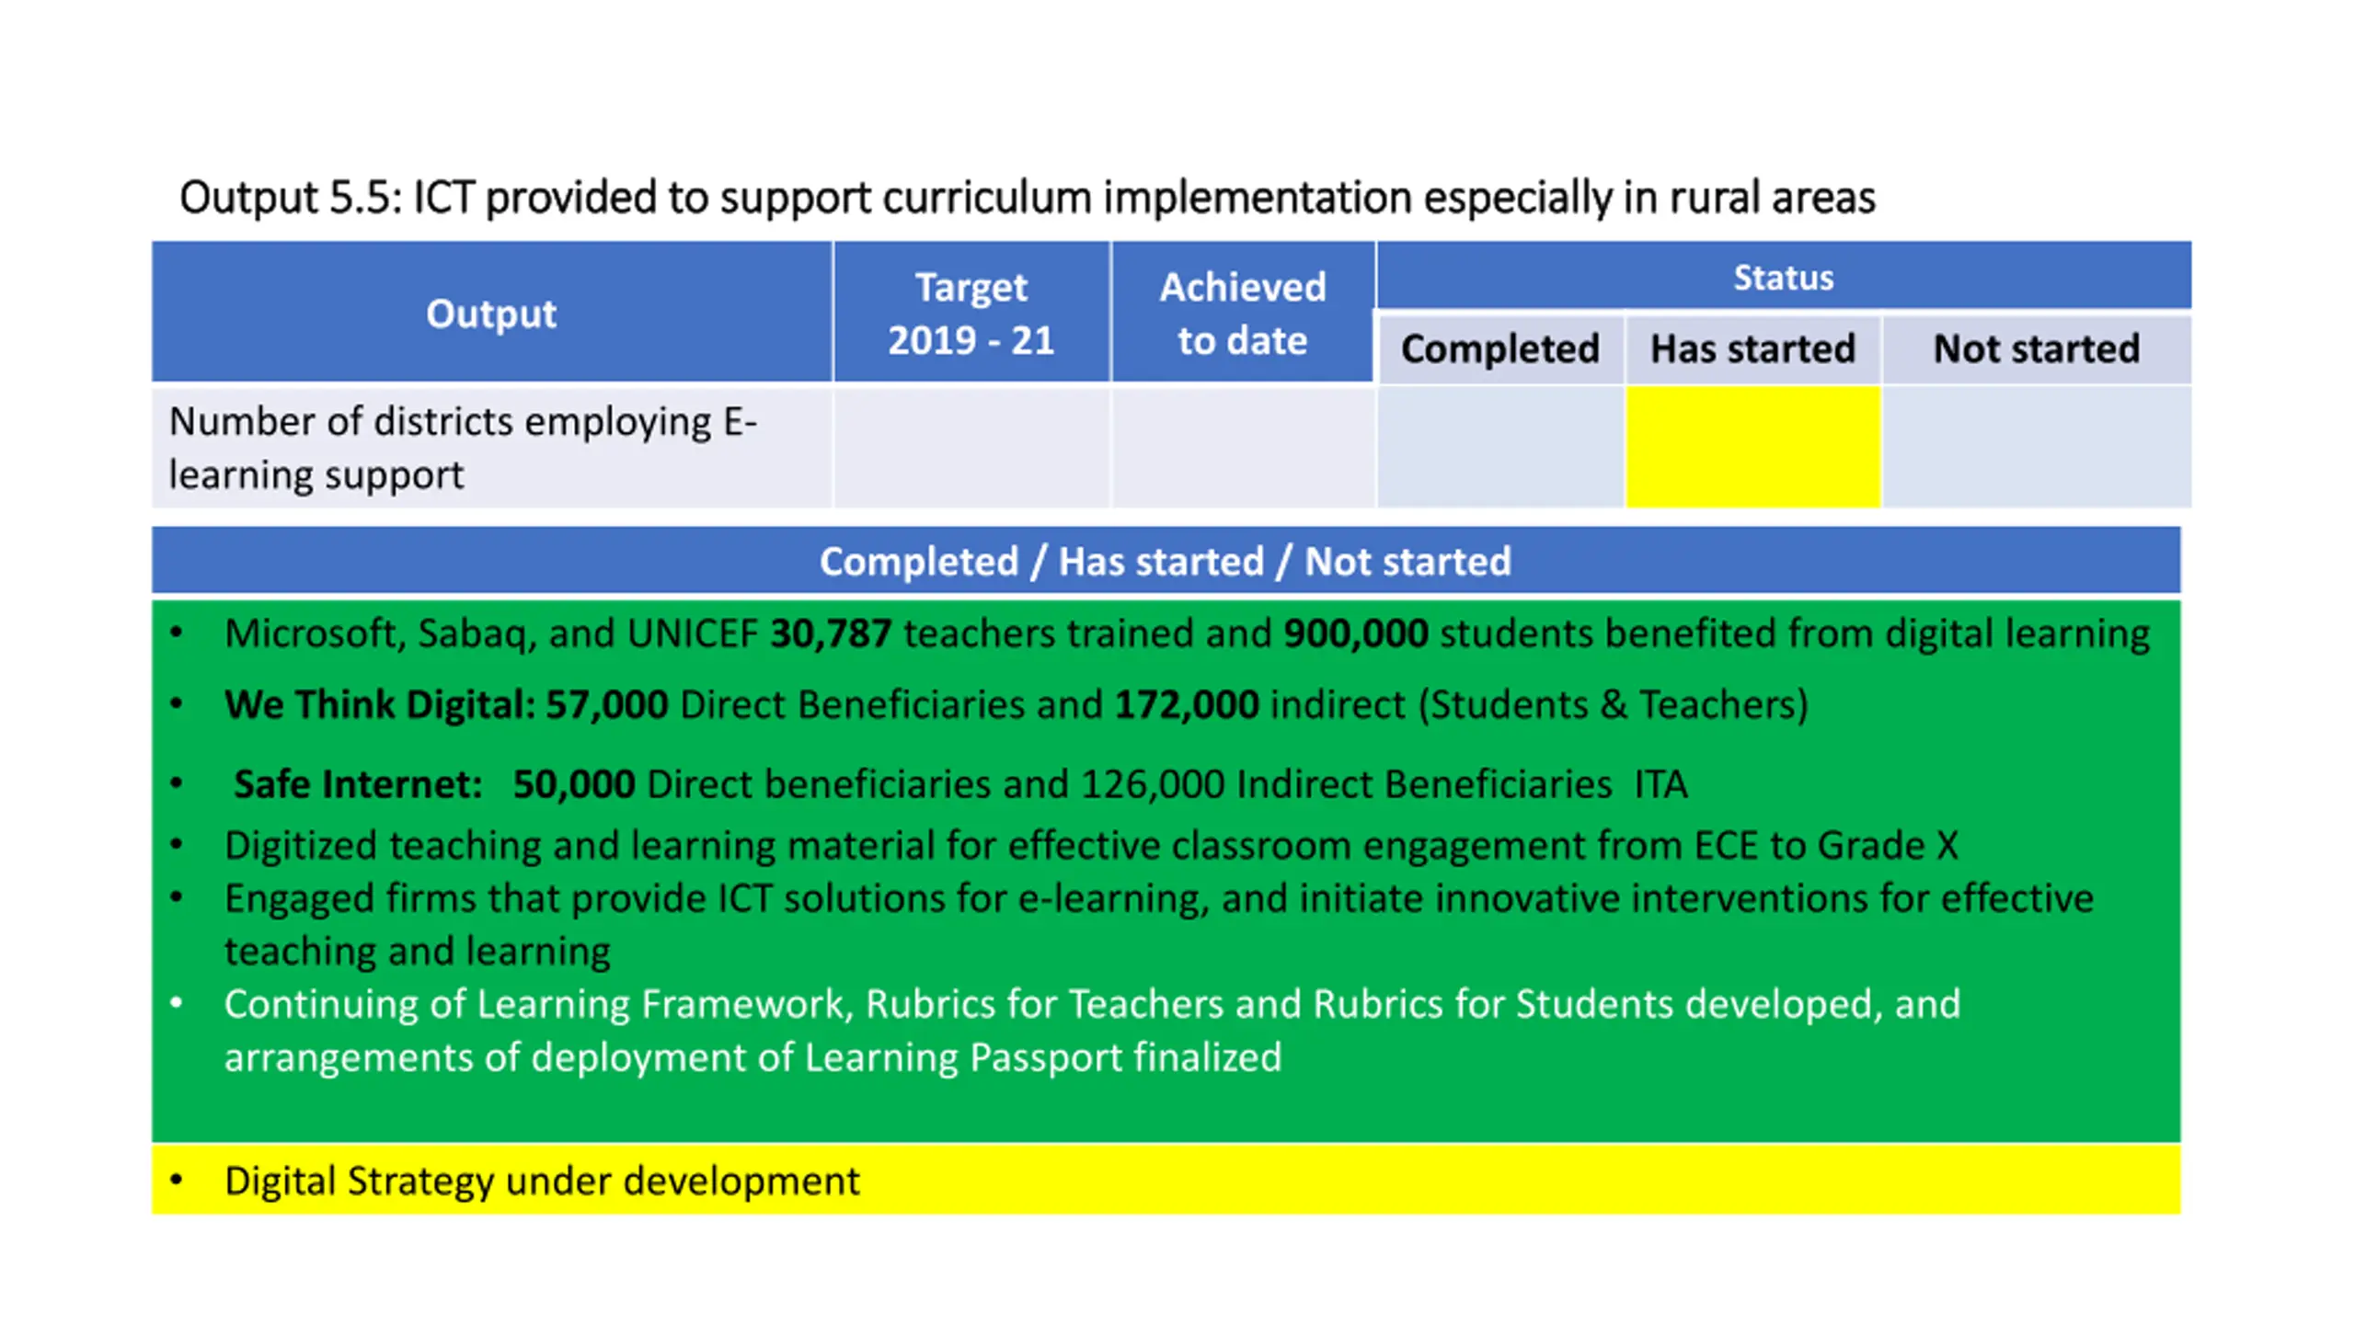Click the yellow 'Has started' status cell
Screen dimensions: 2355x1324
coord(1753,447)
